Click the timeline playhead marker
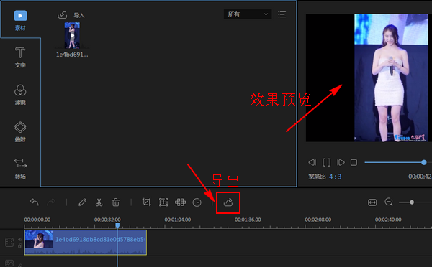This screenshot has height=267, width=432. pos(117,225)
